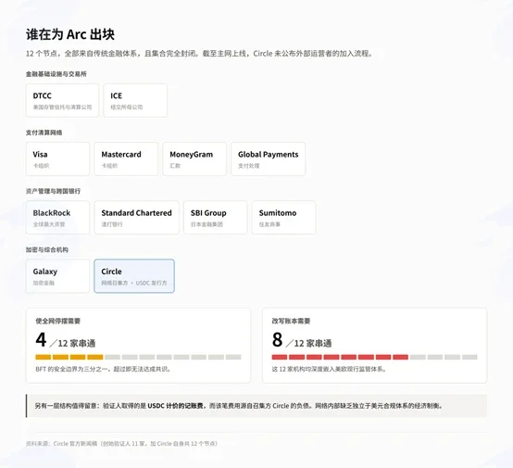Click the ICE node card
The image size is (513, 468).
coord(135,100)
